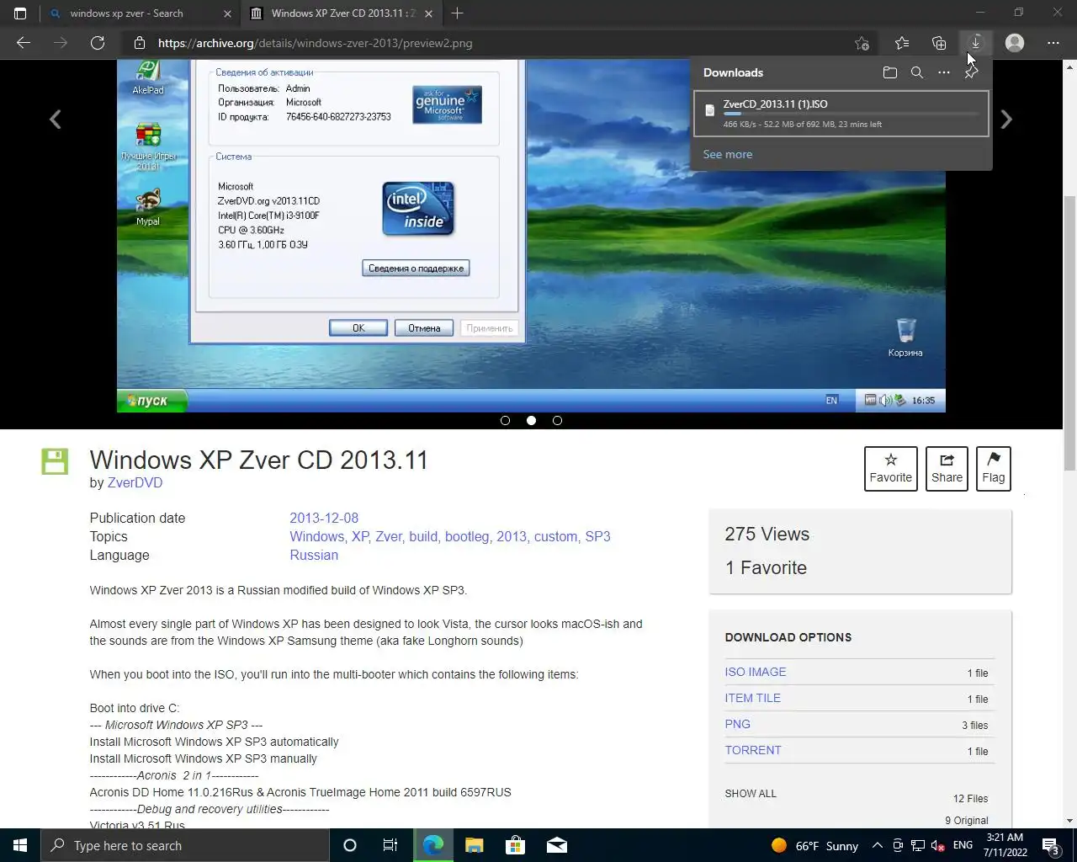Open more options in Downloads panel
This screenshot has height=862, width=1077.
pos(944,72)
